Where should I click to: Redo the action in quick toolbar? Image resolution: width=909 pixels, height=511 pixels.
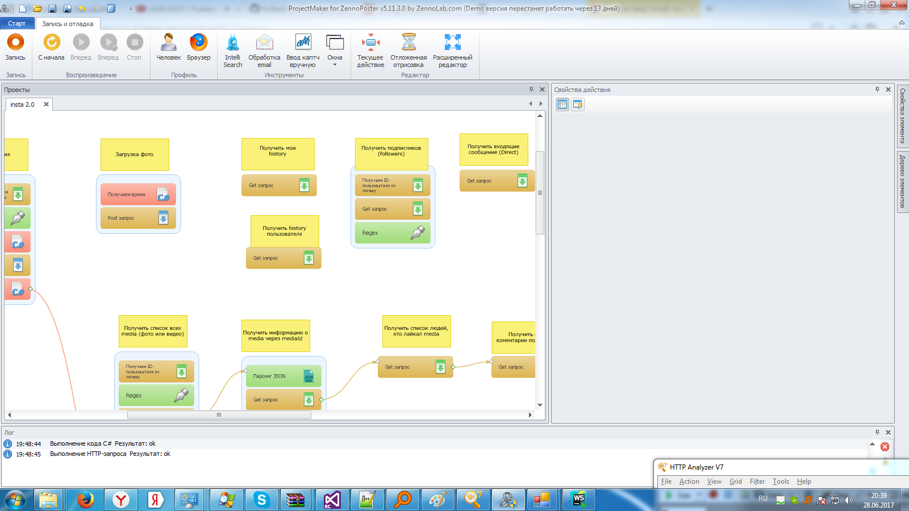(x=97, y=9)
